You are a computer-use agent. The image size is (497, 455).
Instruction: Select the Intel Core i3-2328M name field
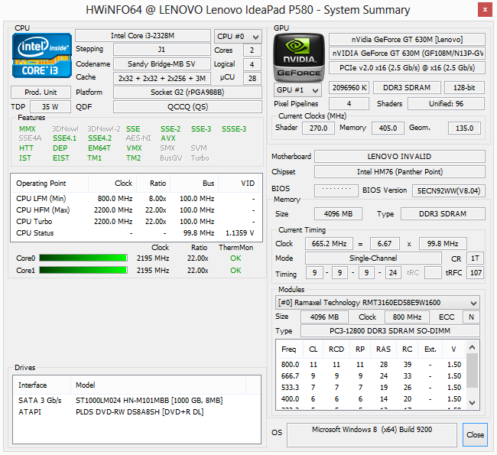[143, 36]
